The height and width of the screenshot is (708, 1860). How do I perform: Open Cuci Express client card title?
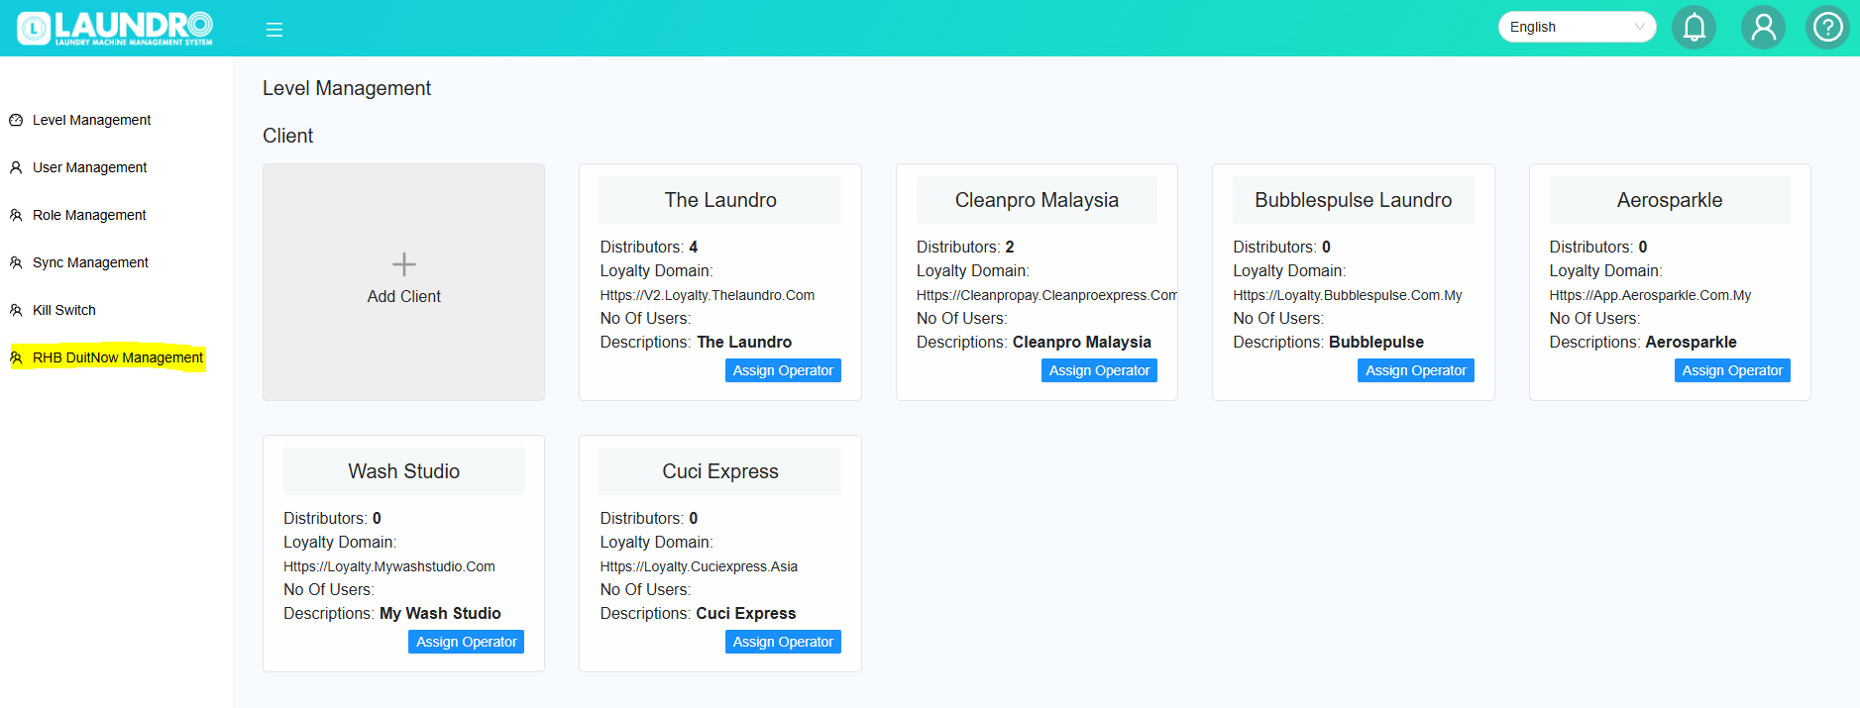tap(720, 471)
